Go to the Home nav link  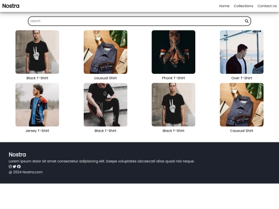click(224, 6)
